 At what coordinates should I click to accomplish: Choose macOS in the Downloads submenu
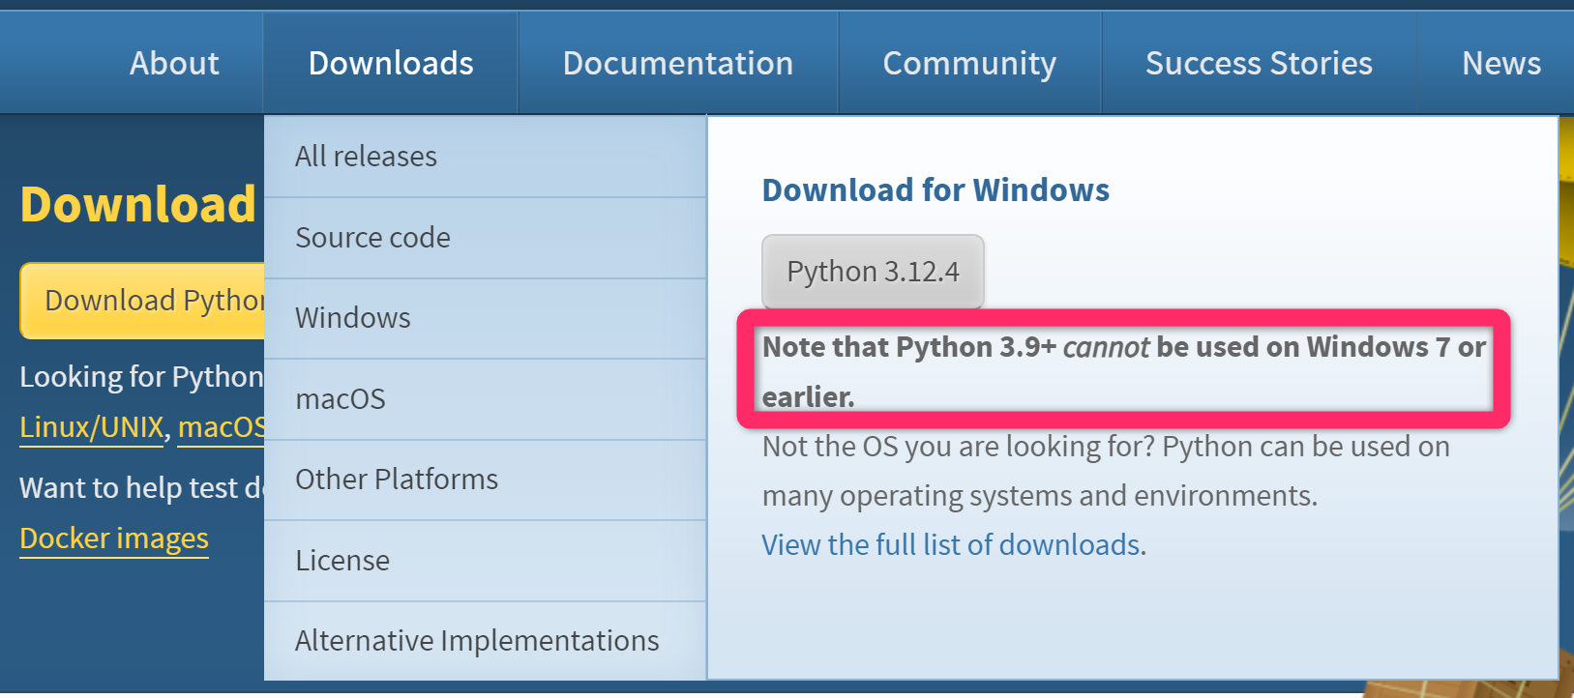(x=485, y=399)
